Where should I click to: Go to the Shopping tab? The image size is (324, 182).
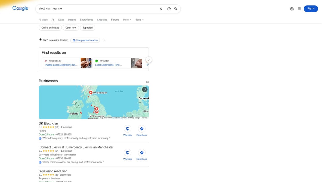click(x=102, y=20)
